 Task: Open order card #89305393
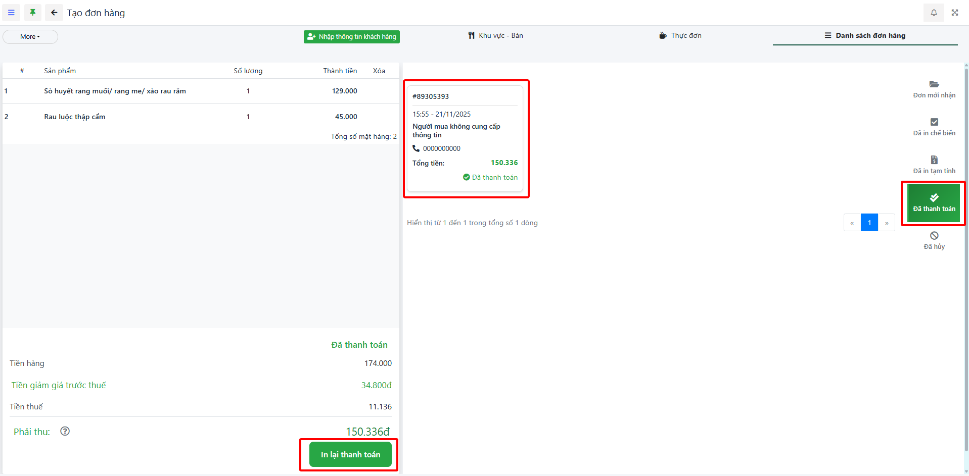pos(465,139)
